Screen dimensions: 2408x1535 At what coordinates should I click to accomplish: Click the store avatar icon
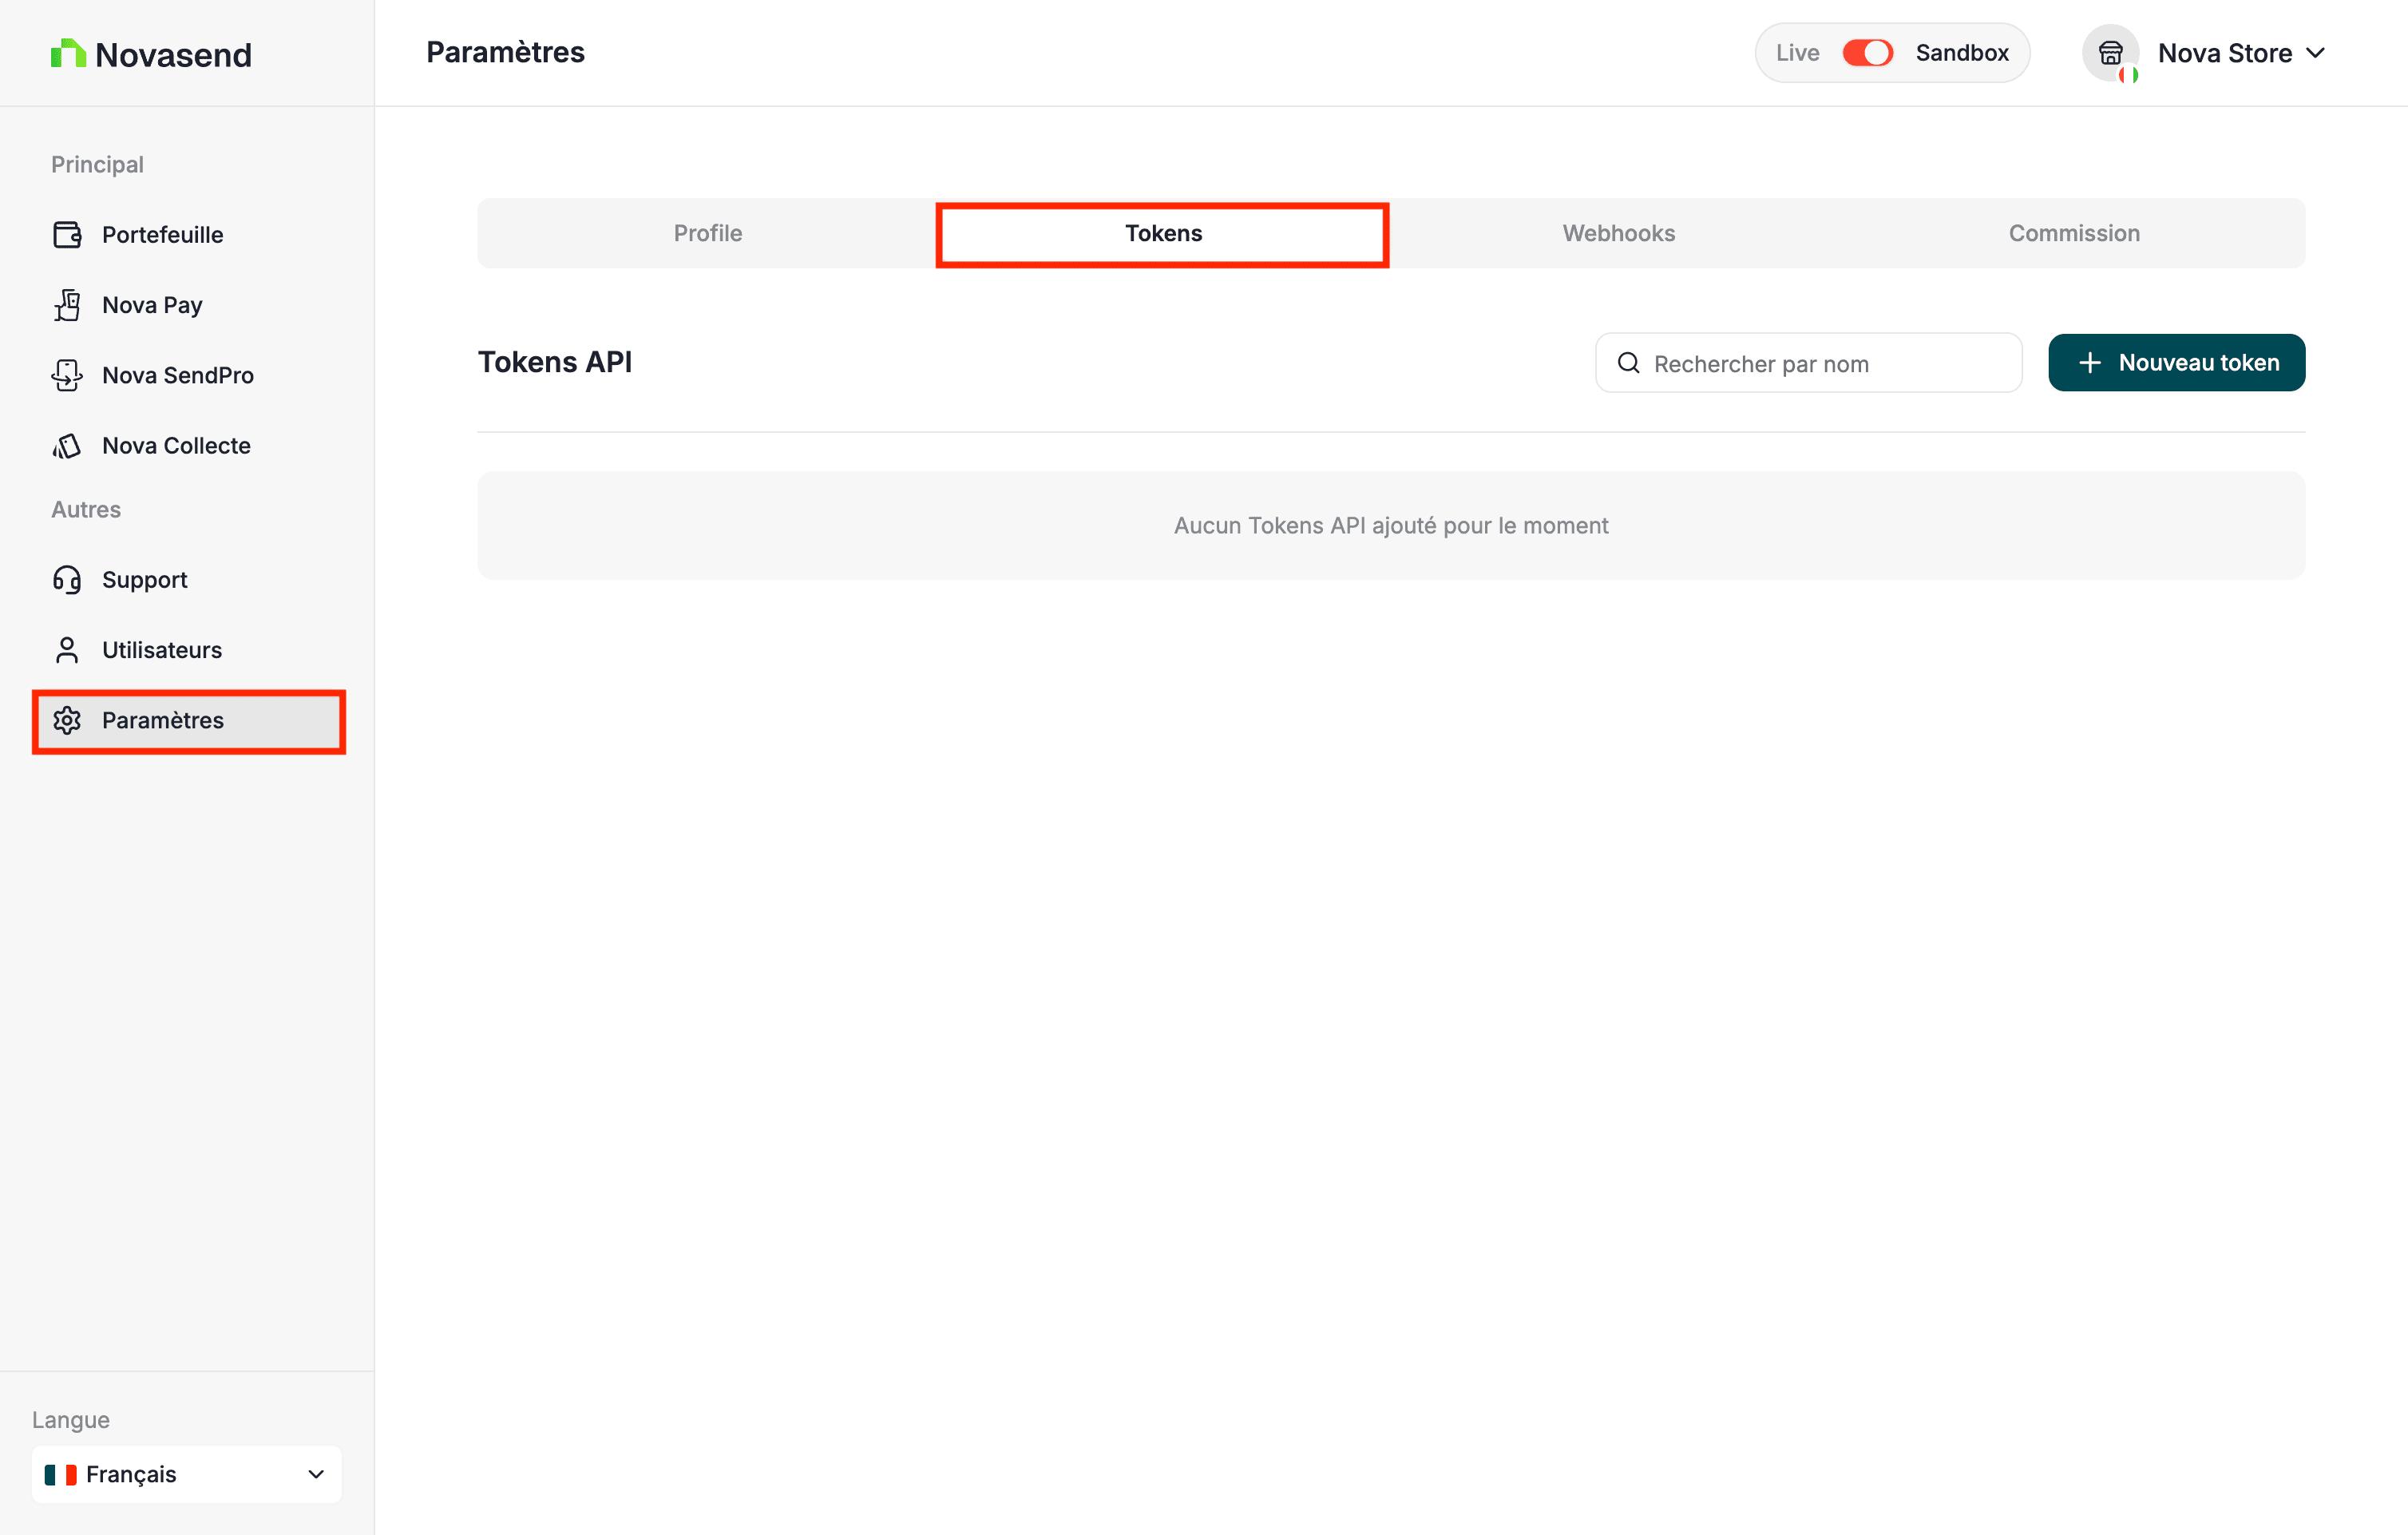click(x=2110, y=53)
